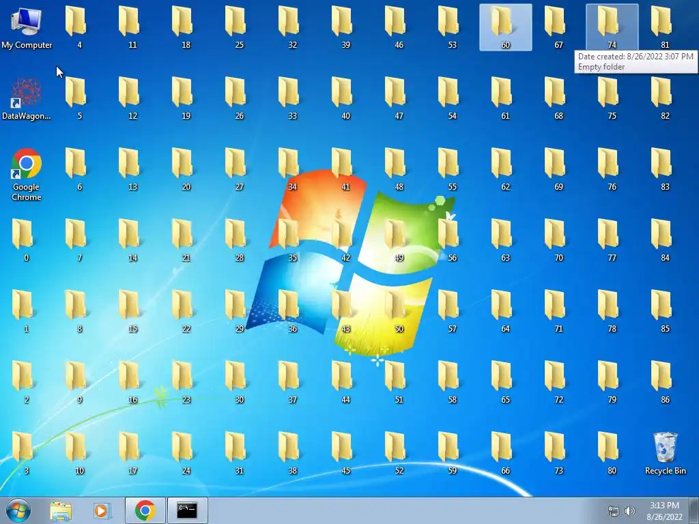Launch Windows Media Player from taskbar

tap(102, 510)
